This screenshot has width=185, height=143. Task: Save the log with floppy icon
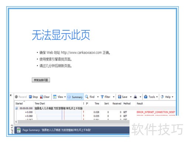tap(120, 97)
